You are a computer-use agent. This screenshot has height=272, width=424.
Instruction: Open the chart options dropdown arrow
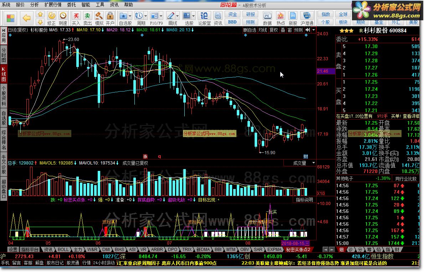pyautogui.click(x=314, y=30)
